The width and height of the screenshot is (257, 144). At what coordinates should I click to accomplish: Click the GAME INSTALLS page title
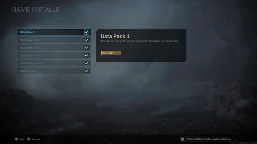coord(36,10)
